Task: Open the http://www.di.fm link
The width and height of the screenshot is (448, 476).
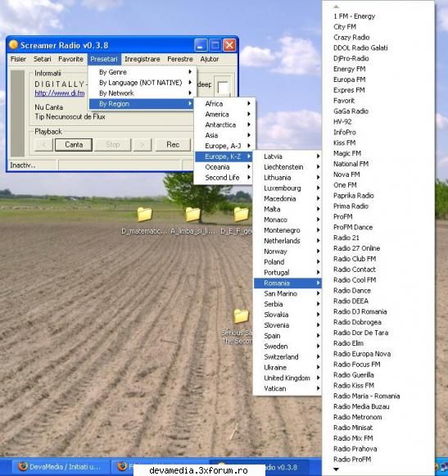Action: tap(60, 93)
